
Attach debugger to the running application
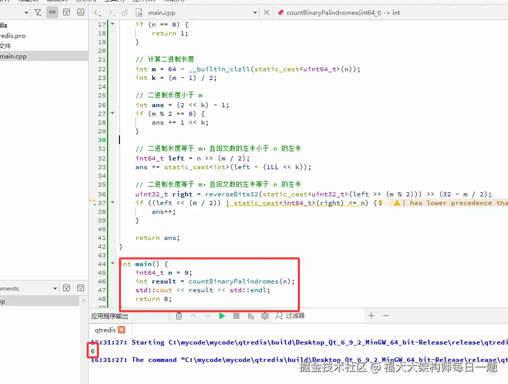click(x=251, y=316)
